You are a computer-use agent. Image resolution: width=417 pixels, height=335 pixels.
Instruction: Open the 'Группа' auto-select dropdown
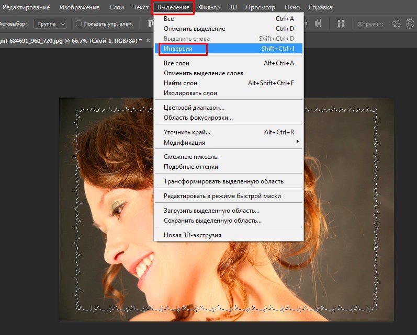point(50,24)
